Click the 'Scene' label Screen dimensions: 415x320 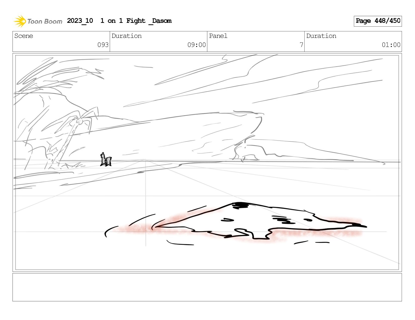[x=24, y=36]
